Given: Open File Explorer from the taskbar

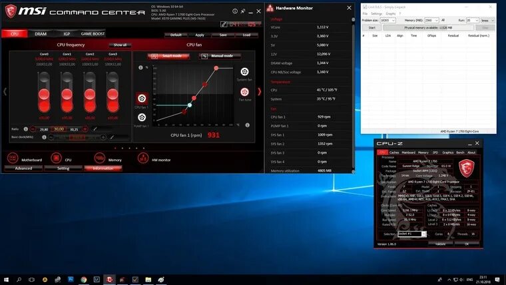Looking at the screenshot, I should (x=148, y=280).
